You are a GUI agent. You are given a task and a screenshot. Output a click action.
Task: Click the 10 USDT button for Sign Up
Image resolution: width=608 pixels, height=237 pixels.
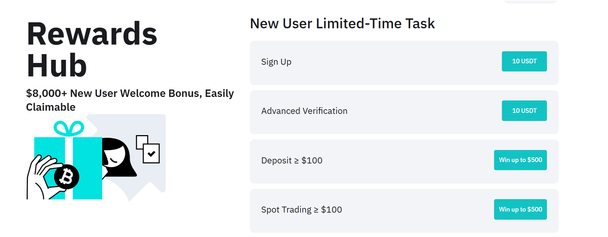(524, 61)
